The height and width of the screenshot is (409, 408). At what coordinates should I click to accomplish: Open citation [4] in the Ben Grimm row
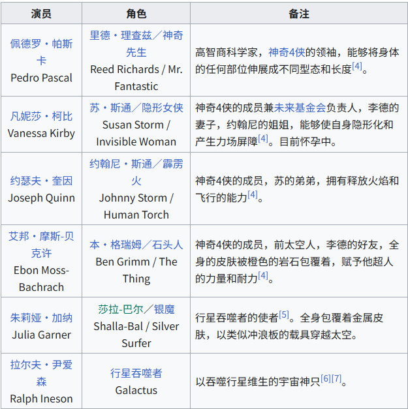(263, 275)
